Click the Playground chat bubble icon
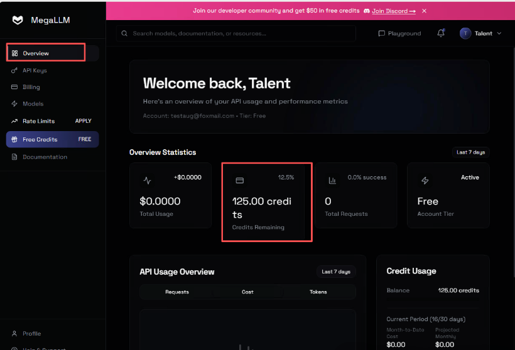This screenshot has width=515, height=350. [381, 33]
